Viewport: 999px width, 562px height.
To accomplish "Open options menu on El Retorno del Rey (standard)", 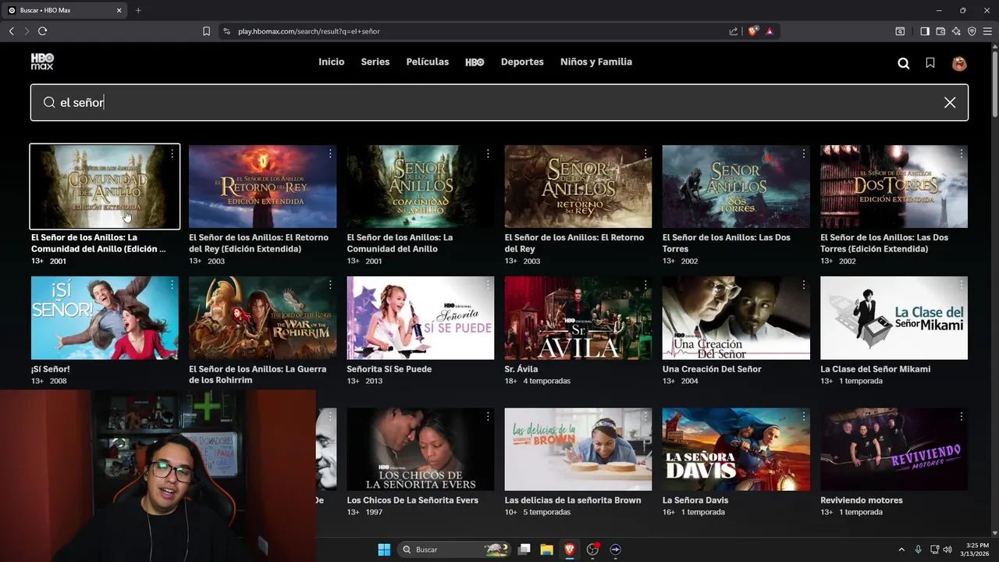I will pyautogui.click(x=645, y=154).
